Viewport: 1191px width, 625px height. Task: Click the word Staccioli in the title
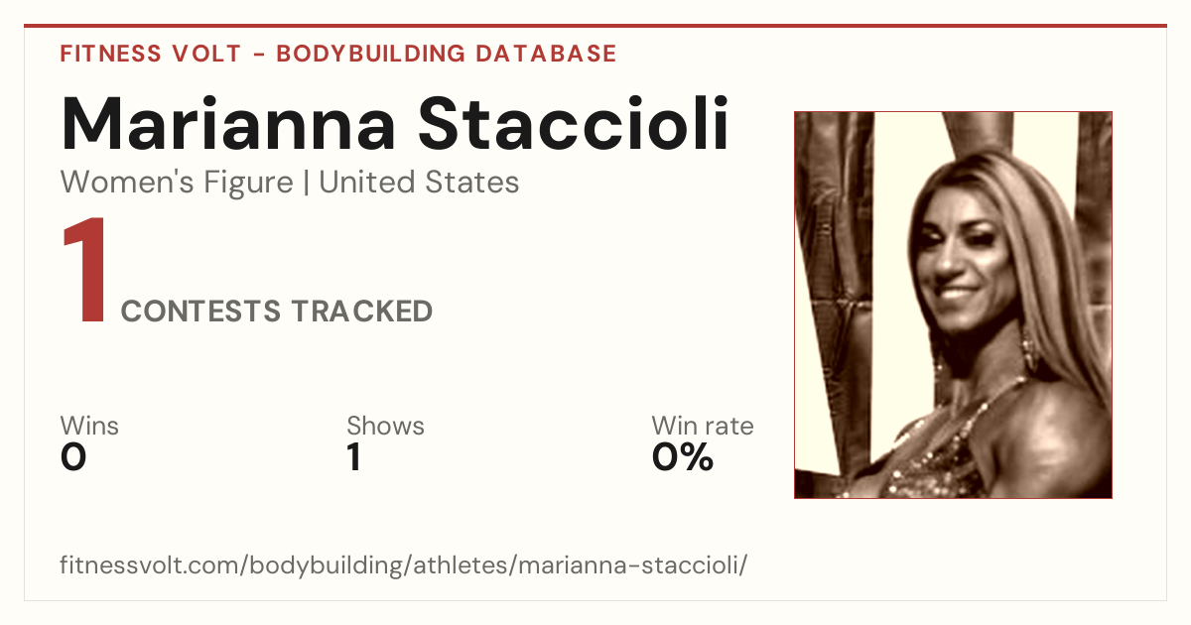point(573,125)
